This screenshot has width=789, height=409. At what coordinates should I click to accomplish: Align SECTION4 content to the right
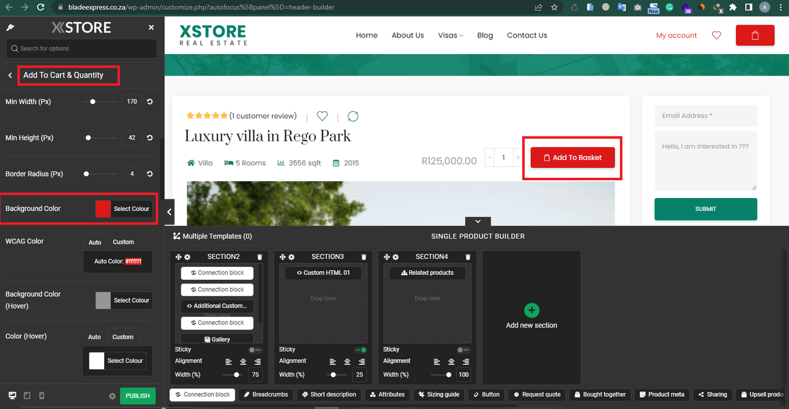tap(466, 362)
